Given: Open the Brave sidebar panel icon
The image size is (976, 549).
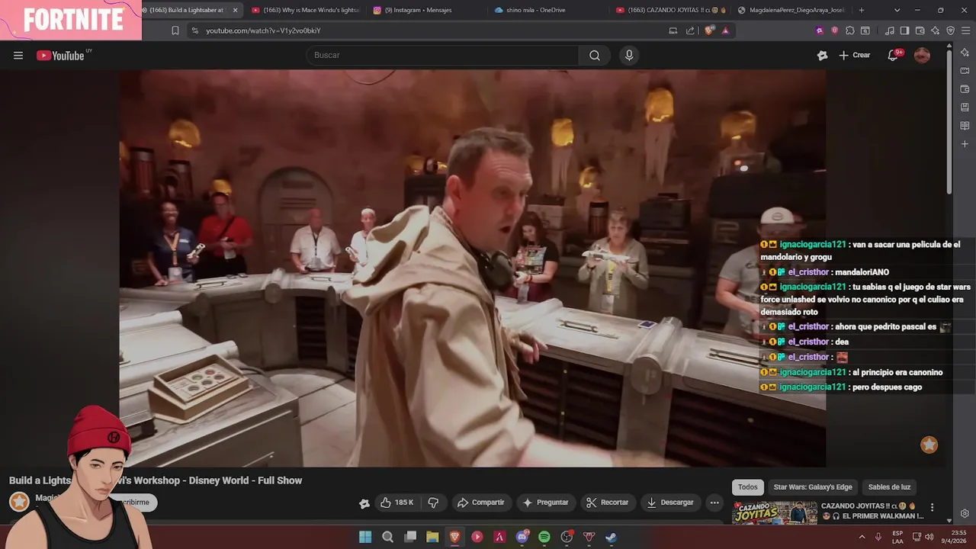Looking at the screenshot, I should (904, 30).
